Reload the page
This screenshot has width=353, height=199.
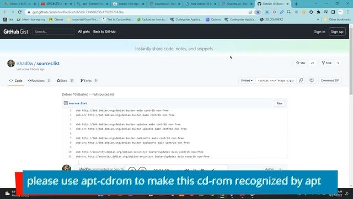tap(20, 12)
